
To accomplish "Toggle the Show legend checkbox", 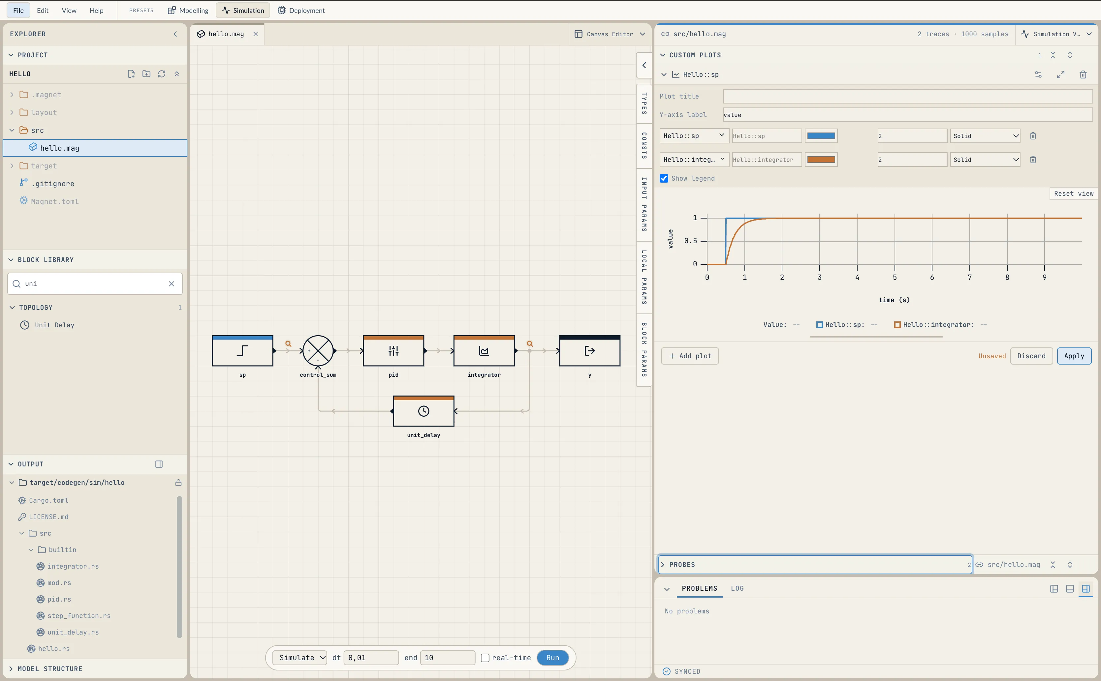I will click(664, 179).
